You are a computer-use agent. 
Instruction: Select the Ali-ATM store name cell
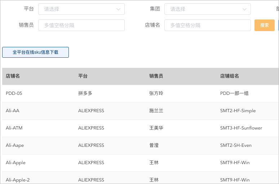click(14, 128)
